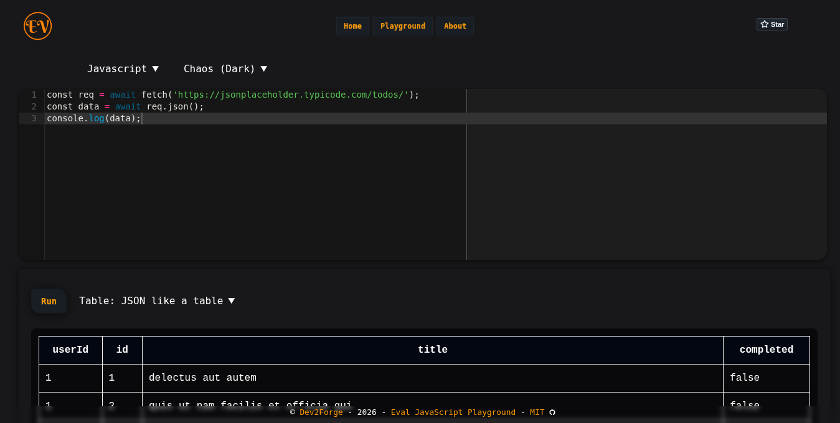The width and height of the screenshot is (840, 423).
Task: Star the repository with the Star button
Action: [772, 24]
